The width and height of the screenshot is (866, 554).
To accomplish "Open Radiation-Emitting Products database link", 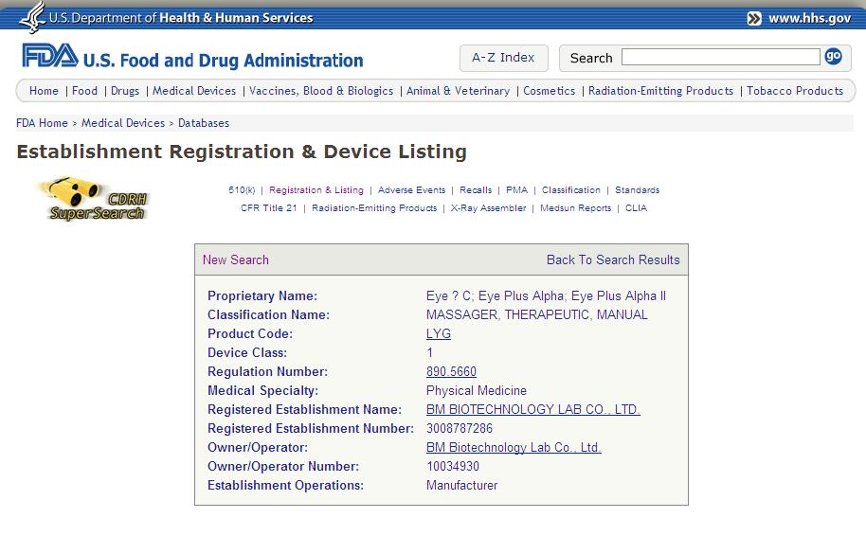I will [x=374, y=208].
